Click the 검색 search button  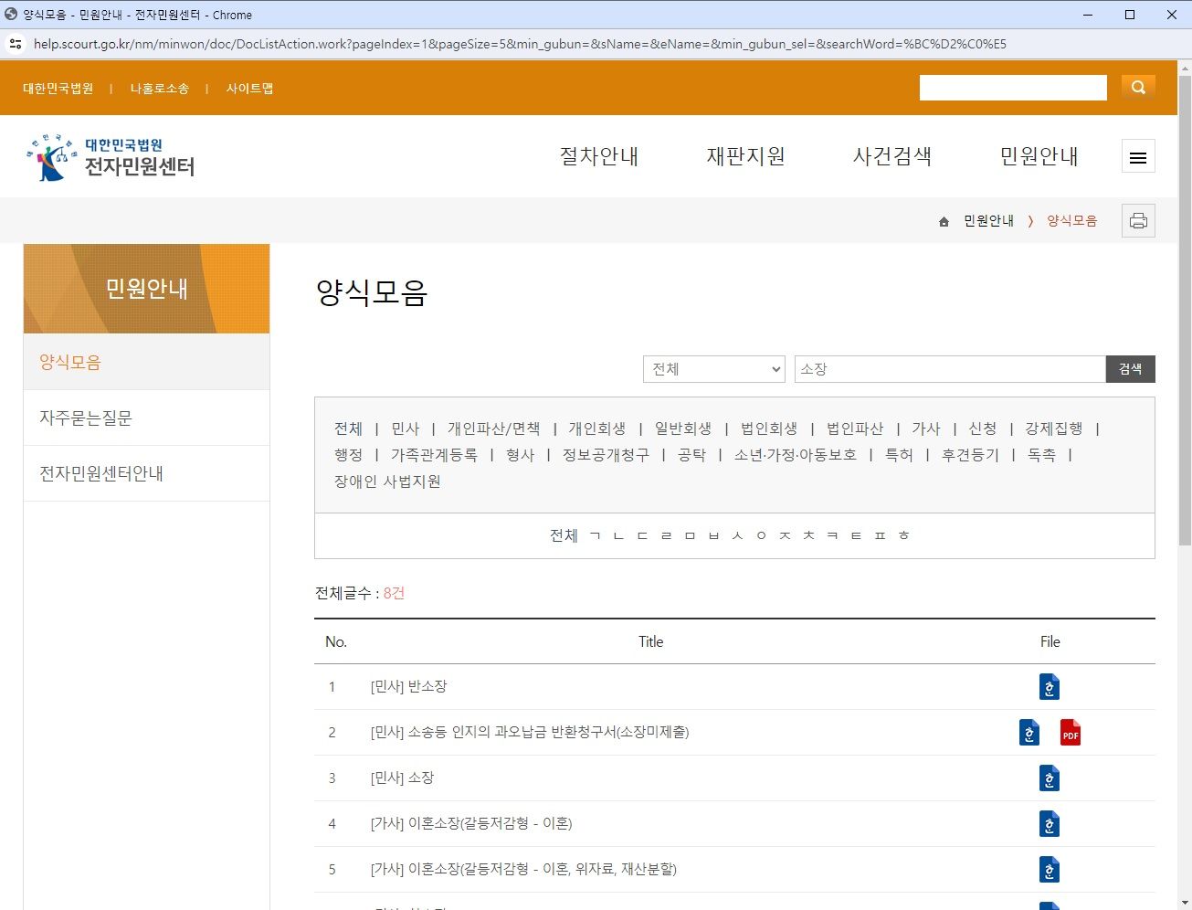tap(1130, 369)
